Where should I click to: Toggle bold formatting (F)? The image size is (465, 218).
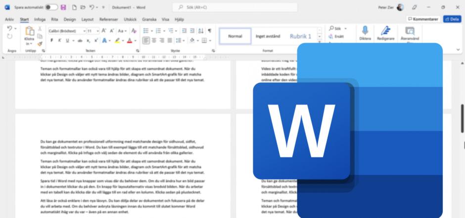(51, 40)
